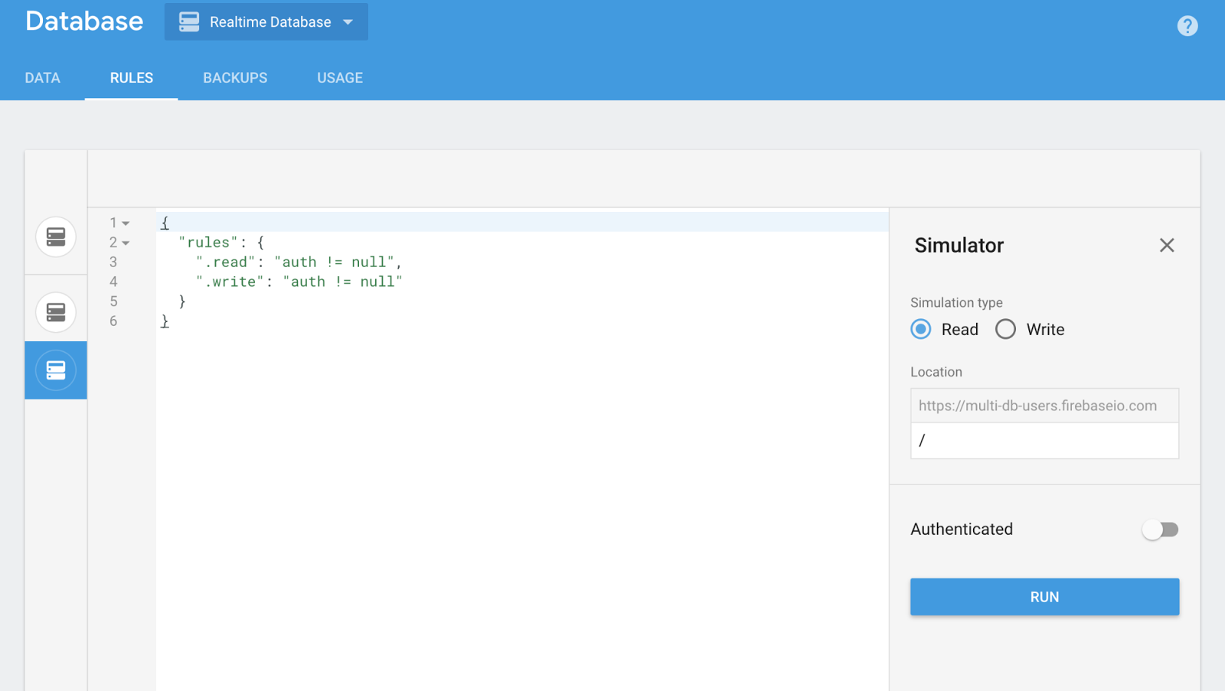Click the firebaseio.com database URL field

(x=1044, y=406)
